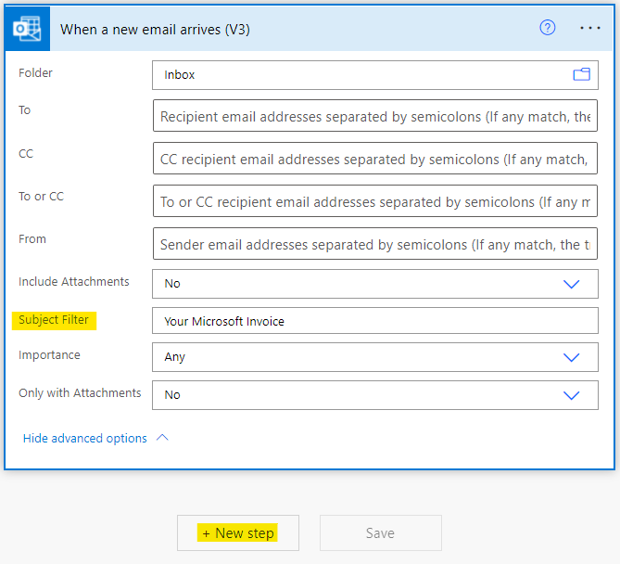Click the trigger title 'When a new email arrives (V3)'

155,29
